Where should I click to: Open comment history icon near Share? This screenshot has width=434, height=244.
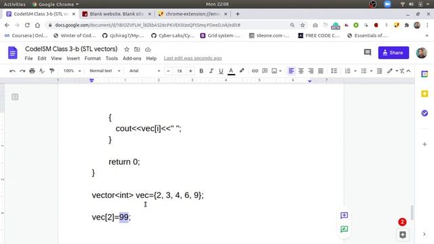pyautogui.click(x=368, y=52)
